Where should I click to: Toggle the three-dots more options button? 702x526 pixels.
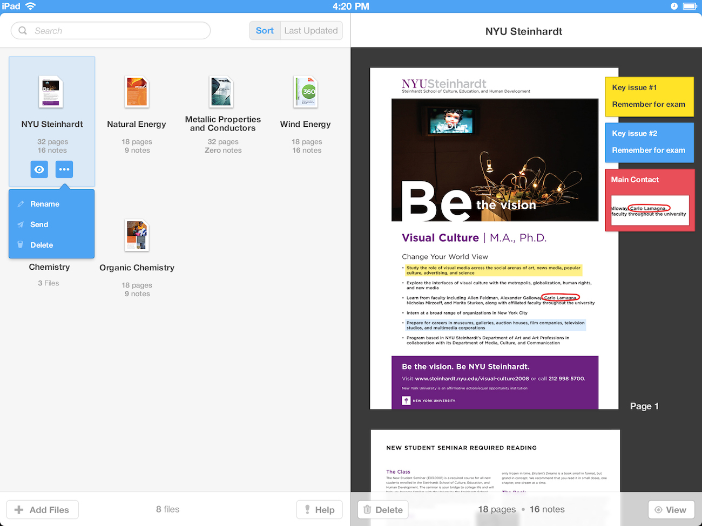point(64,169)
